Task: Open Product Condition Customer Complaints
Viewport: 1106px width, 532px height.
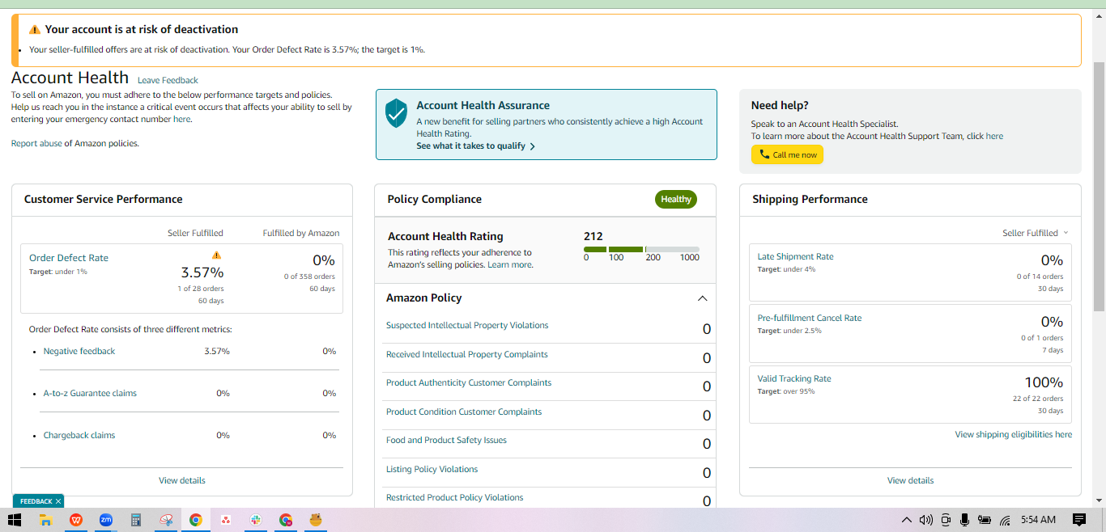Action: click(x=464, y=412)
